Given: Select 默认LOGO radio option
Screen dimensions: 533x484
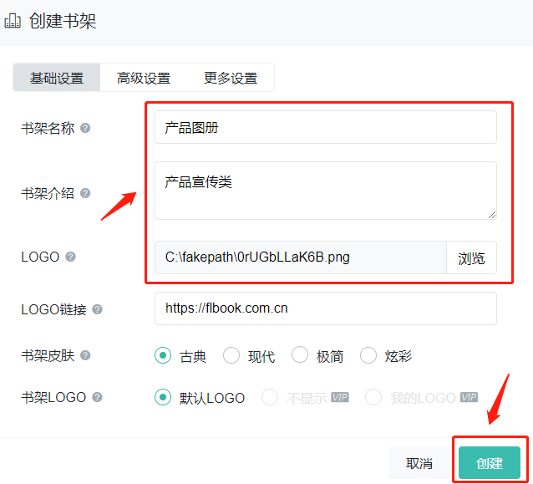Looking at the screenshot, I should 163,397.
